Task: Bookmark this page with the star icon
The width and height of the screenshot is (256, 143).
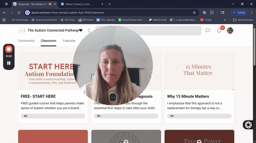Action: tap(194, 12)
